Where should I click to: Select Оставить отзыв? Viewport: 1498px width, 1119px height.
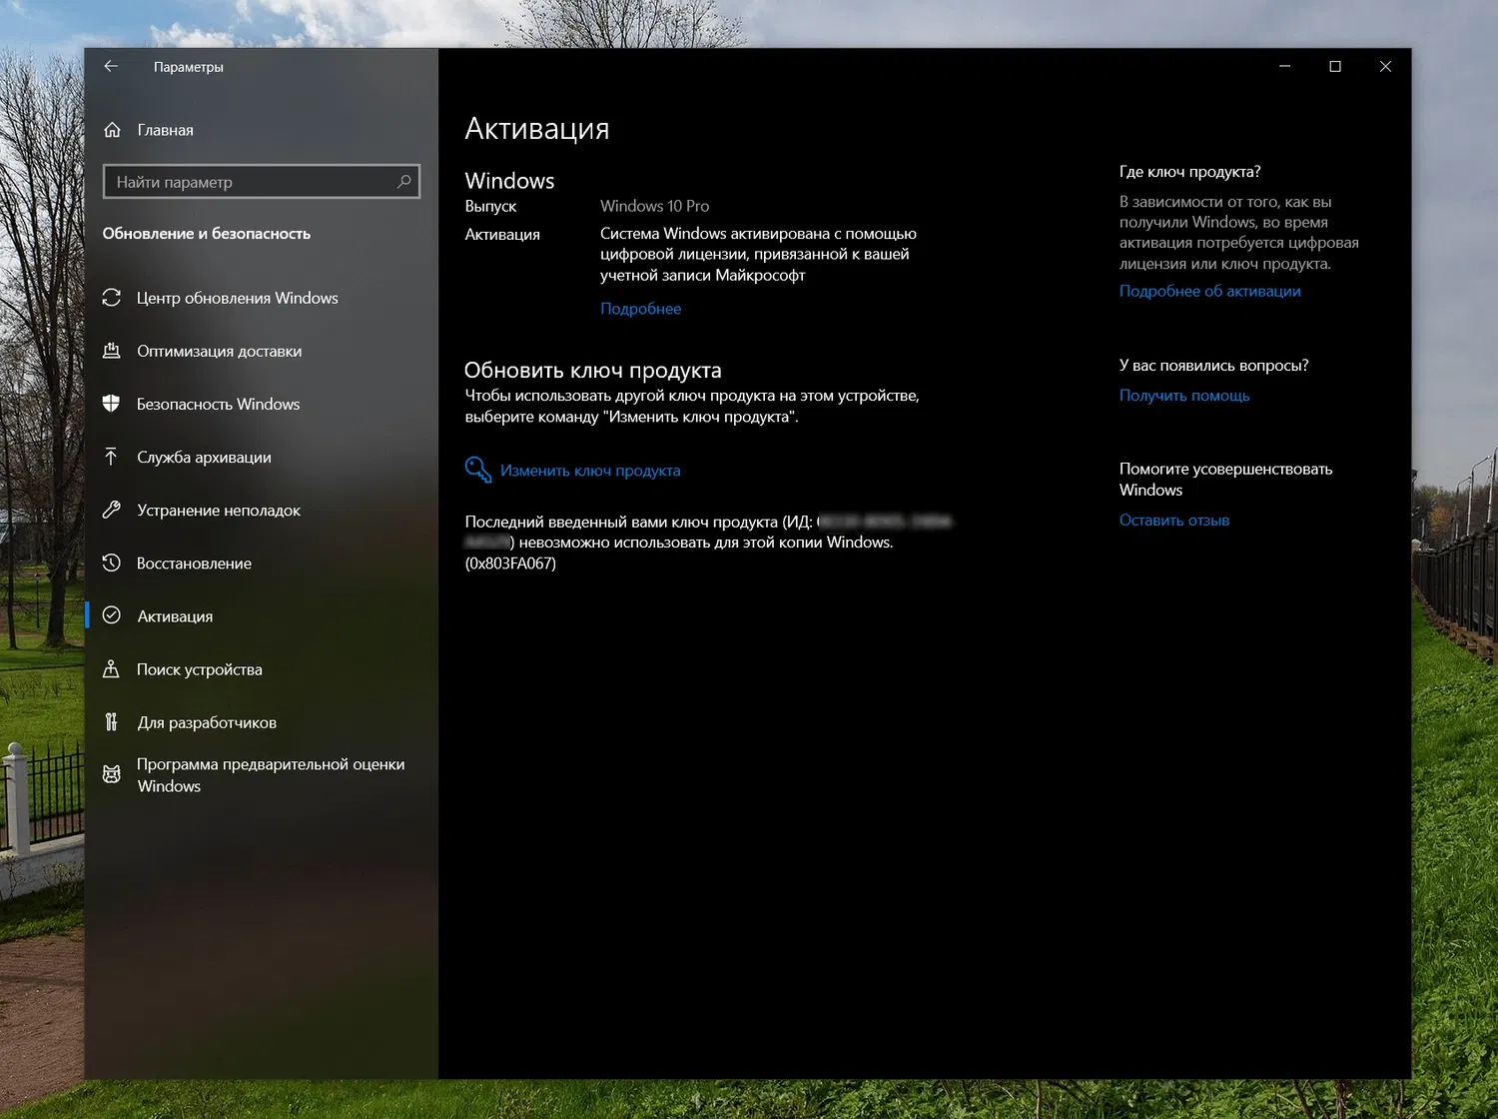pyautogui.click(x=1173, y=520)
